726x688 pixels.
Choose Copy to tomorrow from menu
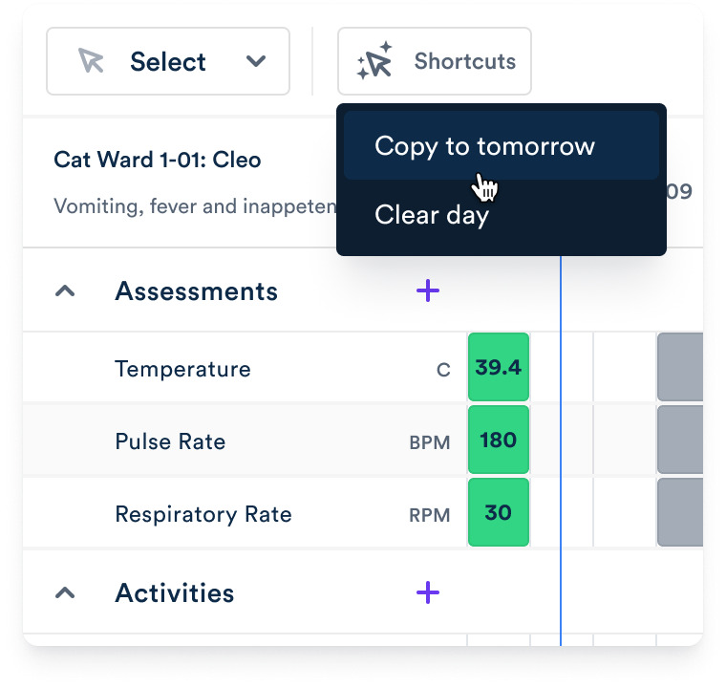[x=484, y=146]
